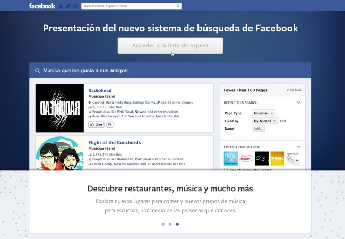Click 'Russ Maschmeyer' friend link
Viewport: 345px width, 239px height.
106,116
